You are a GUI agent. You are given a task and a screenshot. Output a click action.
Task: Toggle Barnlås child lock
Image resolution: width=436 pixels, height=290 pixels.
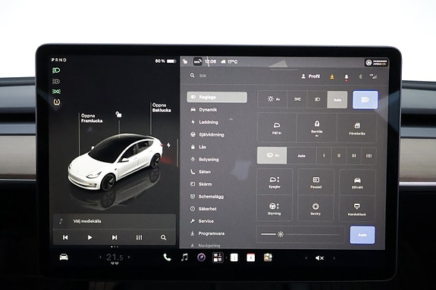click(317, 128)
